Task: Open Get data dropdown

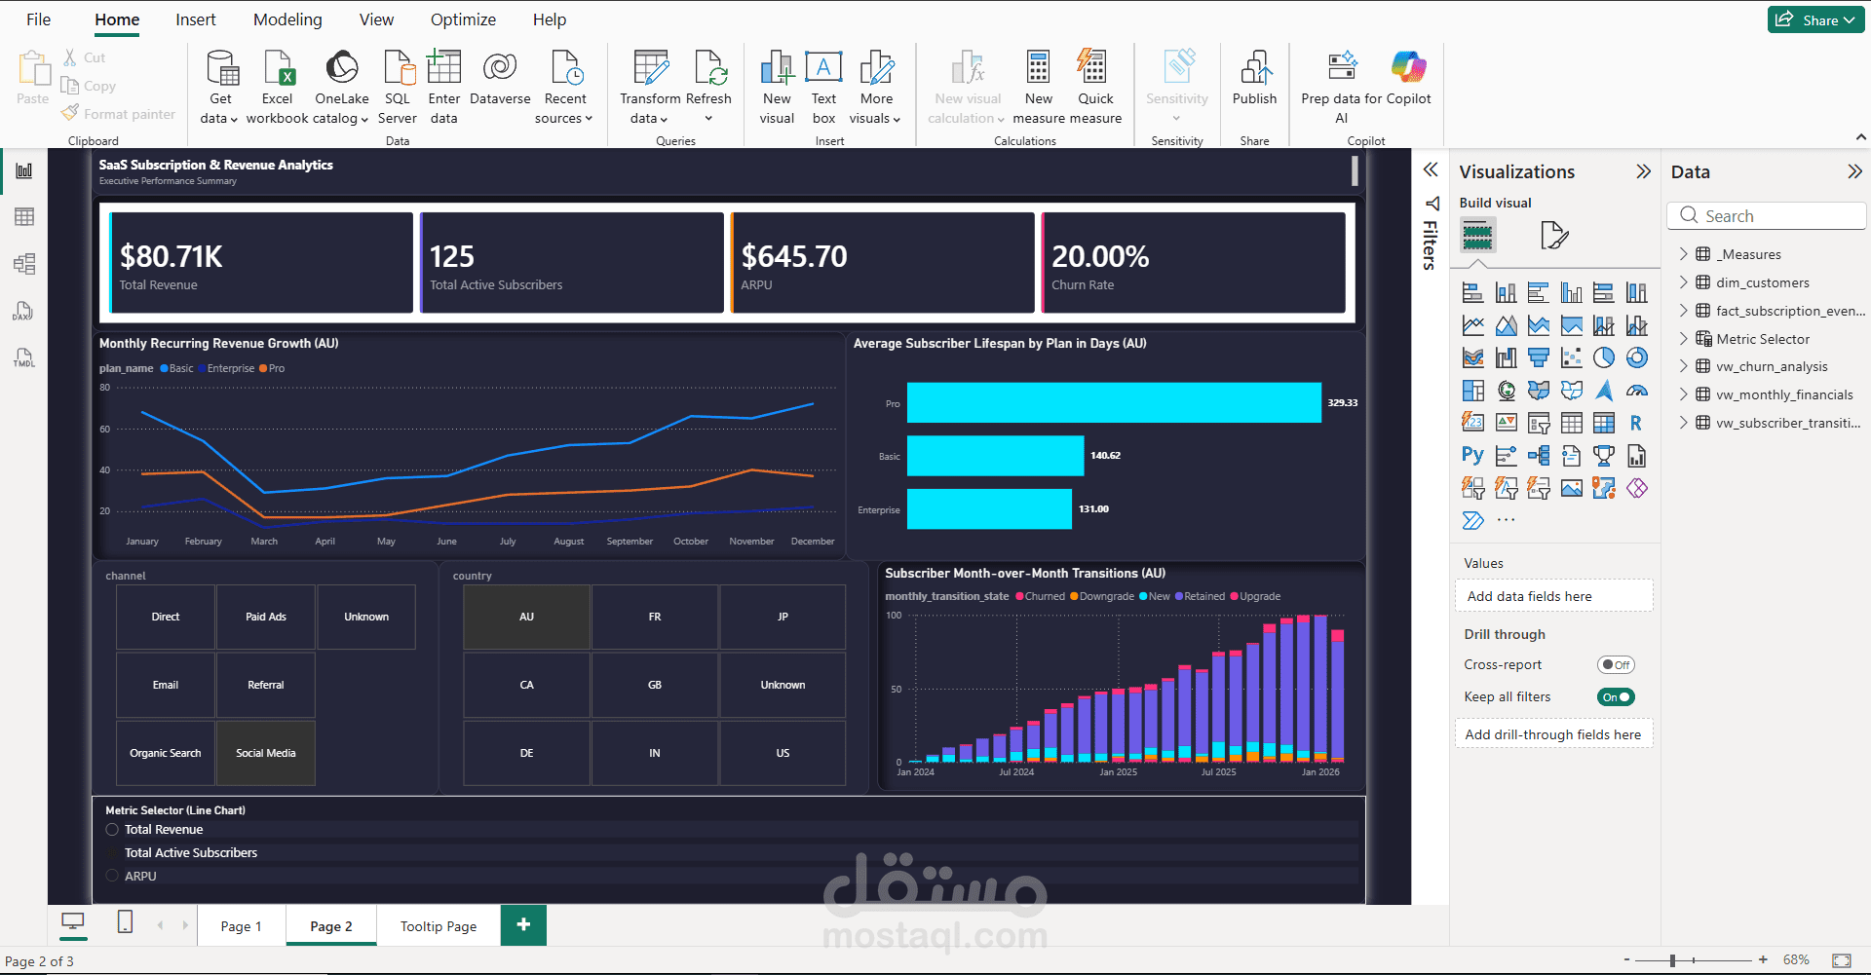Action: pos(220,109)
